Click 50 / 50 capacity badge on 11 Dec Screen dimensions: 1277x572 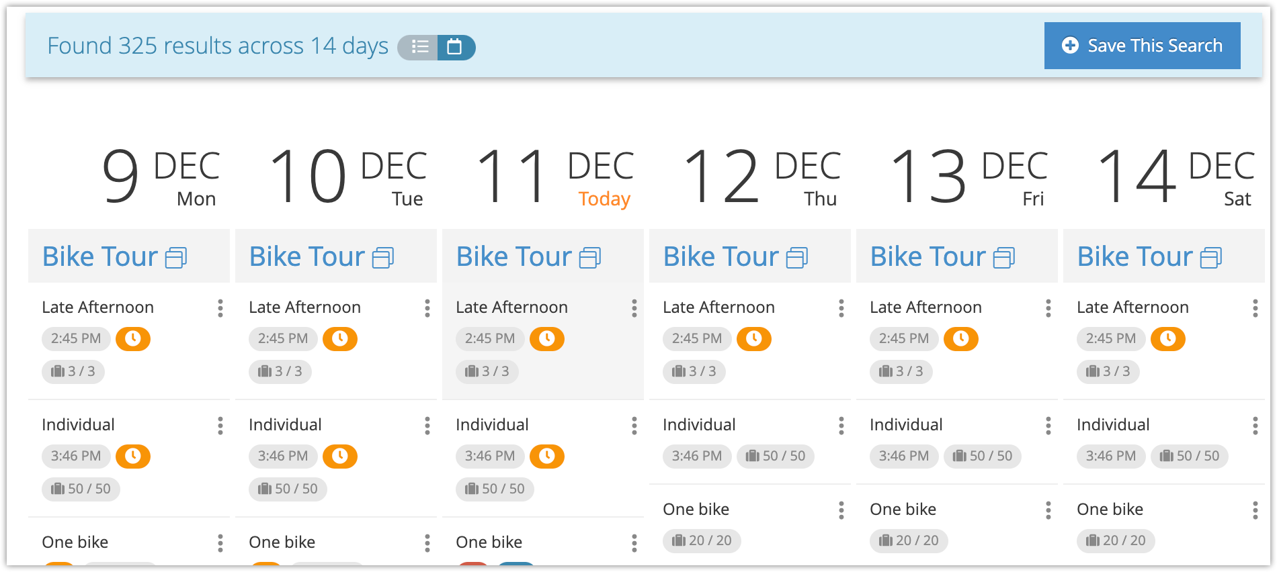495,489
